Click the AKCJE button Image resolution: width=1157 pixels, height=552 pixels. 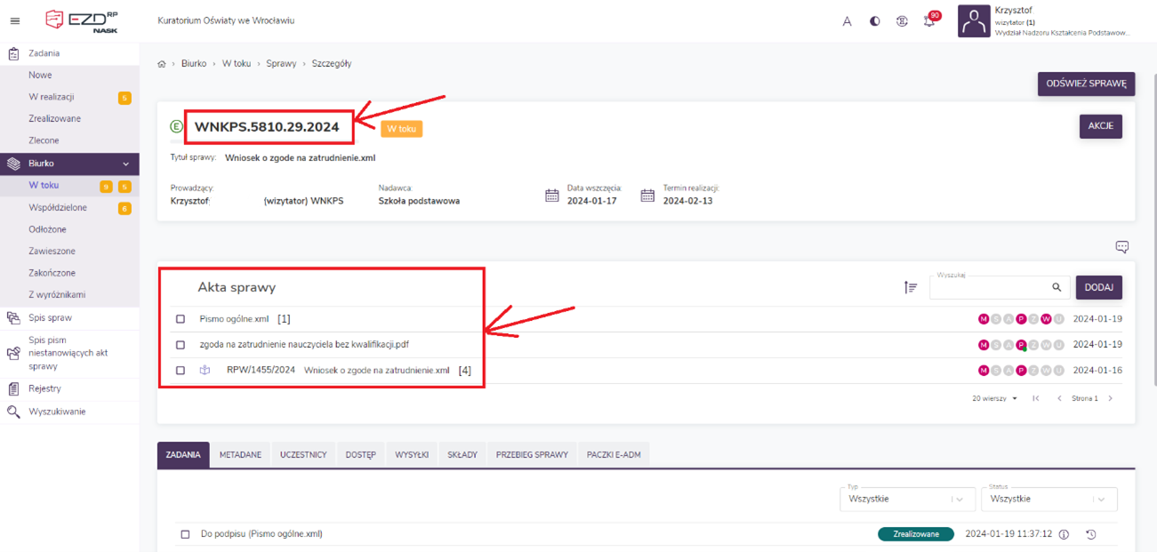(1100, 126)
